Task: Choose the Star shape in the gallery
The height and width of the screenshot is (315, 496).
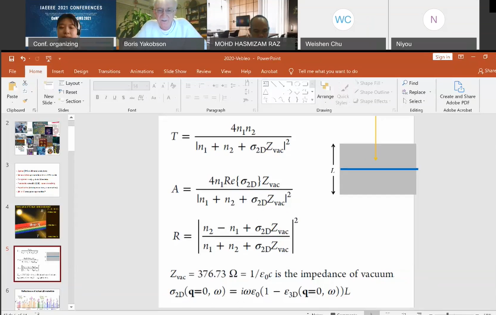Action: (305, 100)
